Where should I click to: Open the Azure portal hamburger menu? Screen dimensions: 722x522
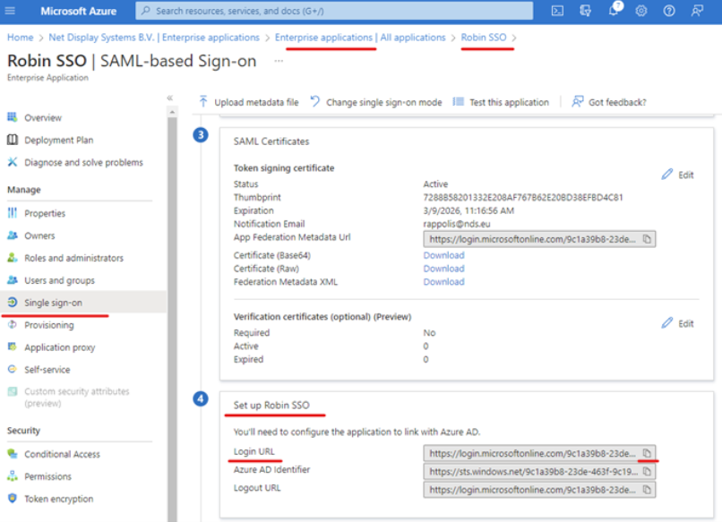(10, 11)
